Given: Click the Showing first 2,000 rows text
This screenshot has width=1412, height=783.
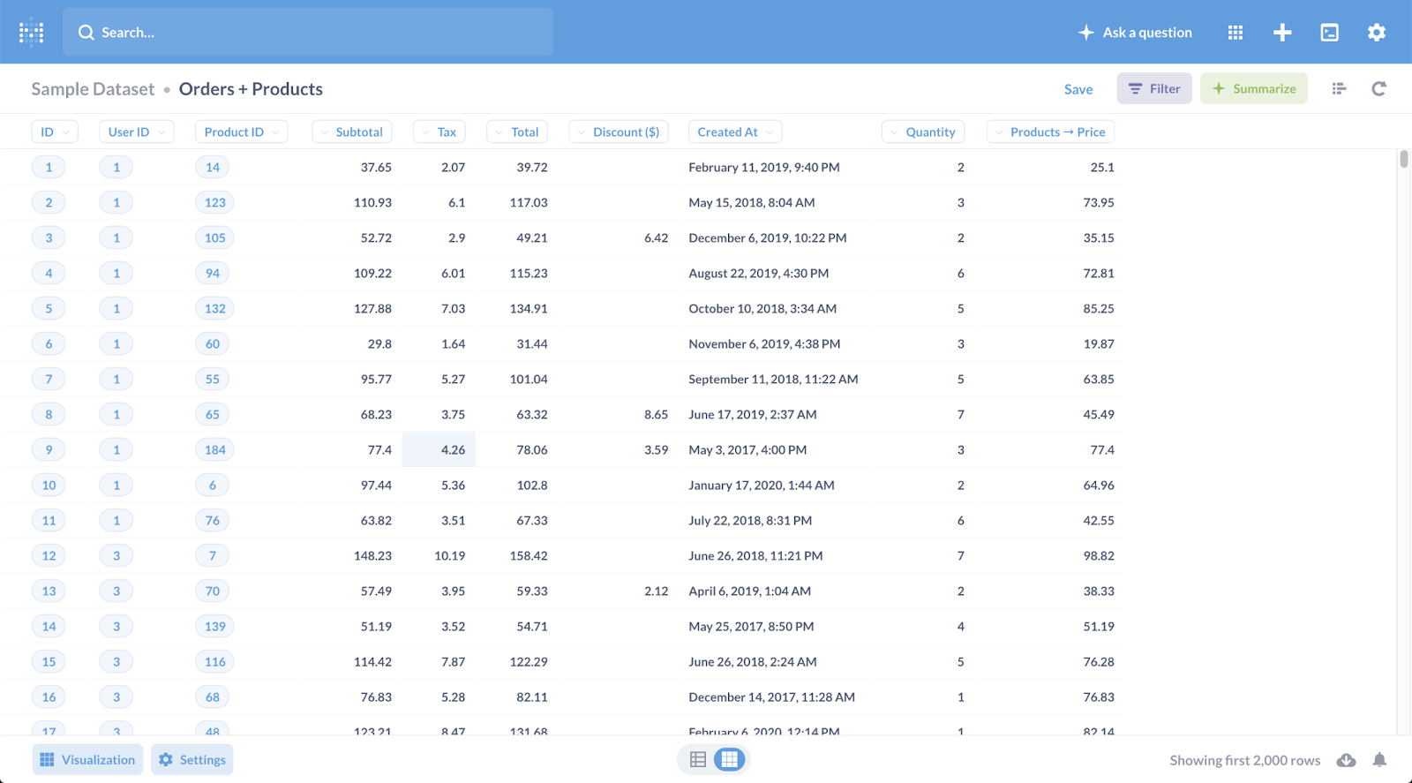Looking at the screenshot, I should [1245, 760].
